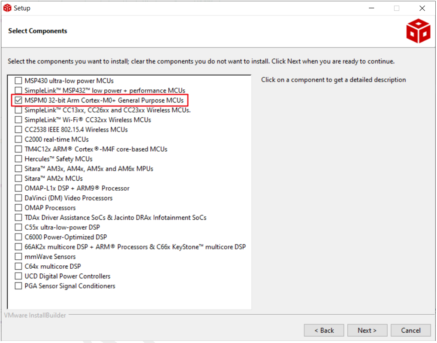The width and height of the screenshot is (437, 343).
Task: Click the red cube logo in header
Action: pos(418,31)
